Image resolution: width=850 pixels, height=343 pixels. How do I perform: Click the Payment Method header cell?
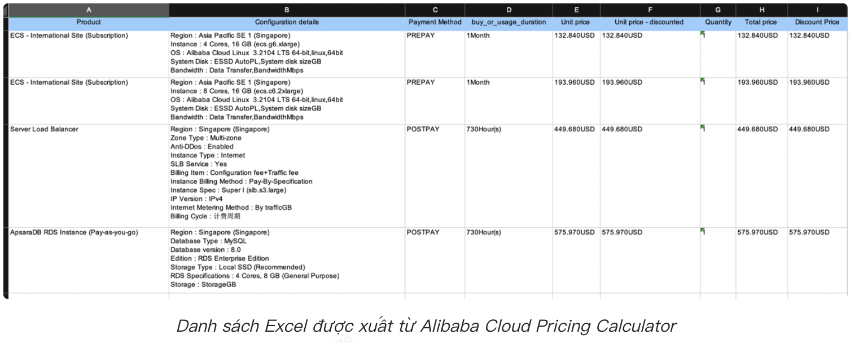[x=435, y=22]
